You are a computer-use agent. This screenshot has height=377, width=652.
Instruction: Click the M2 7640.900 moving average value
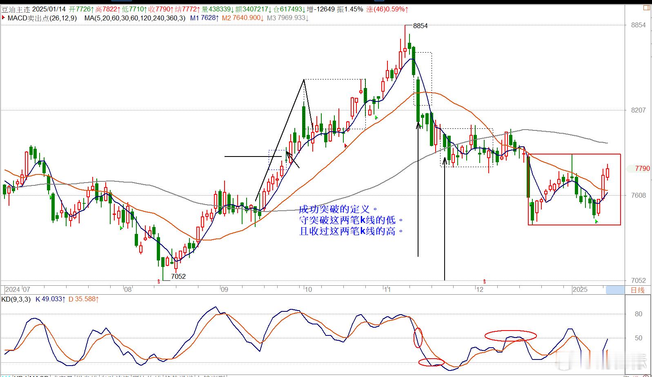pos(243,18)
